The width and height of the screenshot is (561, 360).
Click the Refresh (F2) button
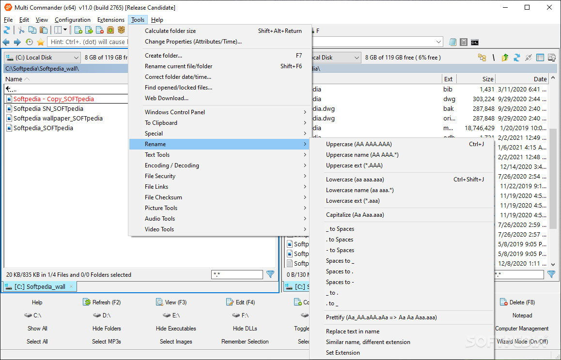pyautogui.click(x=102, y=302)
